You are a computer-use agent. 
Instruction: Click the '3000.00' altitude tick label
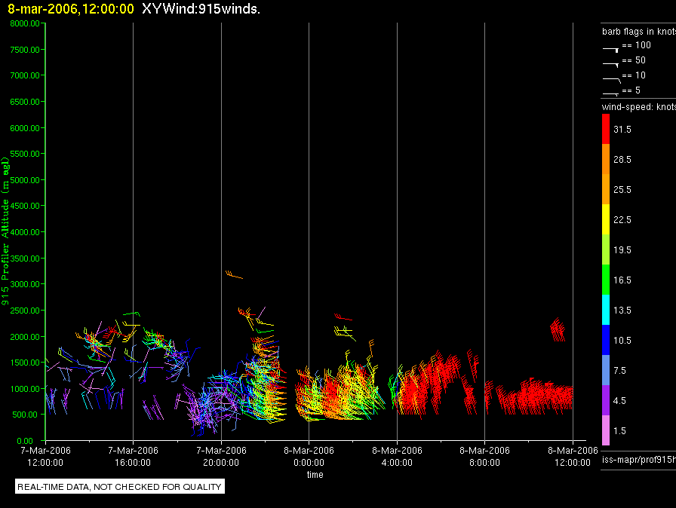(x=25, y=284)
